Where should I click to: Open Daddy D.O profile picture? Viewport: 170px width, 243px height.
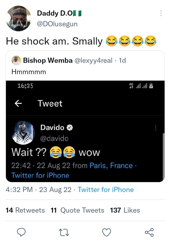[x=18, y=18]
